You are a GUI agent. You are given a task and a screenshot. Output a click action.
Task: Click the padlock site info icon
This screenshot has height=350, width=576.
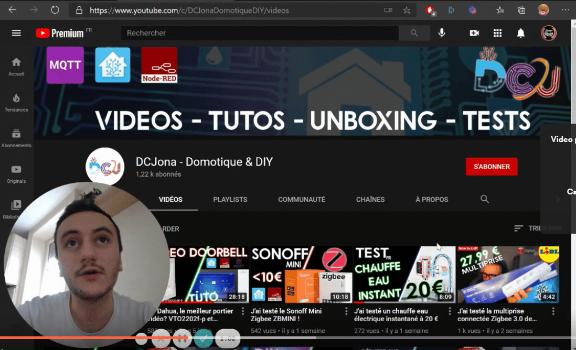79,10
